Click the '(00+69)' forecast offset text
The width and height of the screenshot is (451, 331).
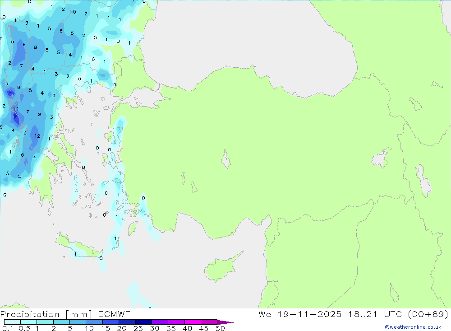click(x=428, y=314)
